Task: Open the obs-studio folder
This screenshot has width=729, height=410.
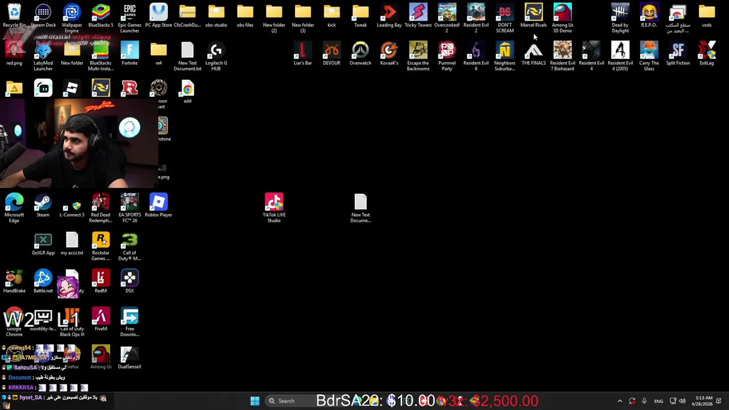Action: point(216,15)
